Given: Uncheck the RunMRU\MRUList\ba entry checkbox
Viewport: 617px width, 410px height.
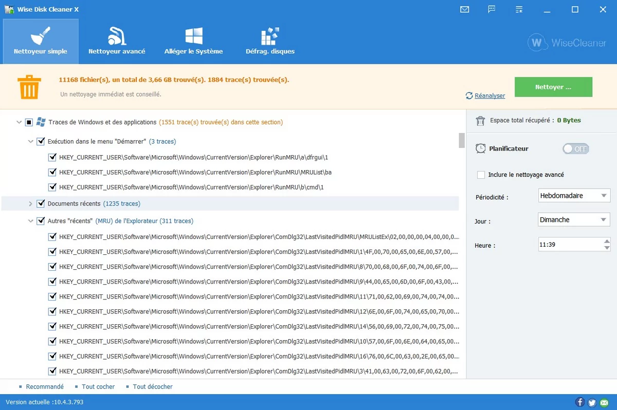Looking at the screenshot, I should (x=52, y=172).
